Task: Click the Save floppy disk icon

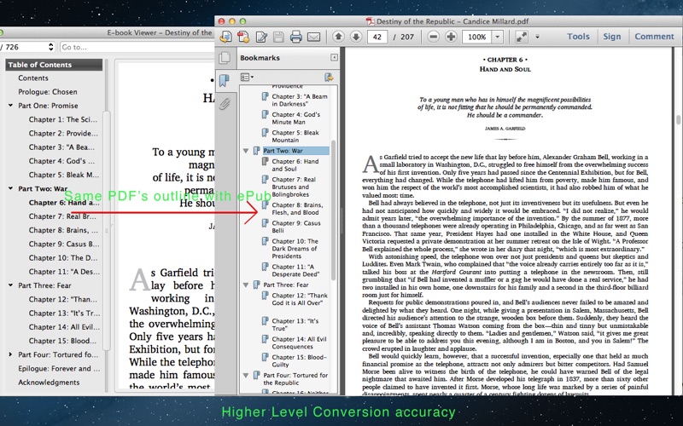Action: tap(278, 37)
